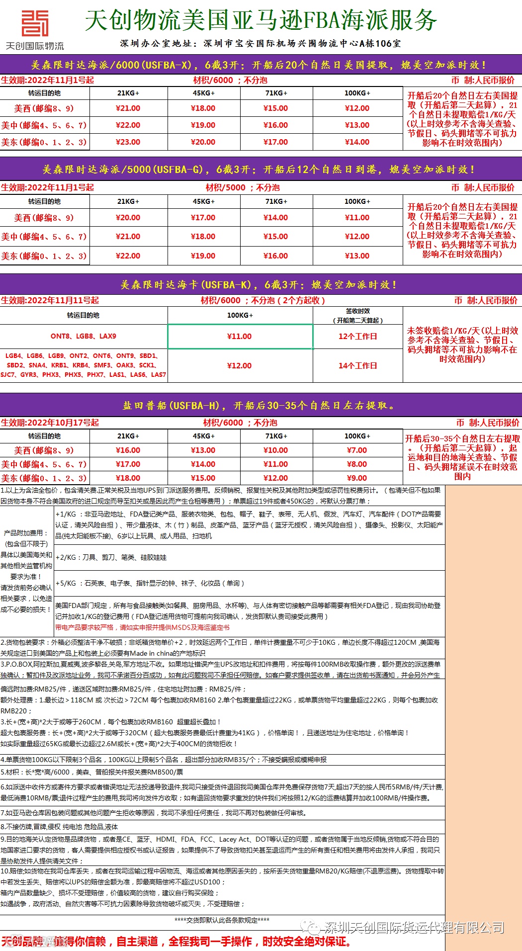
Task: Click the red 开船后30-35个自然日左右提取 note
Action: click(462, 457)
